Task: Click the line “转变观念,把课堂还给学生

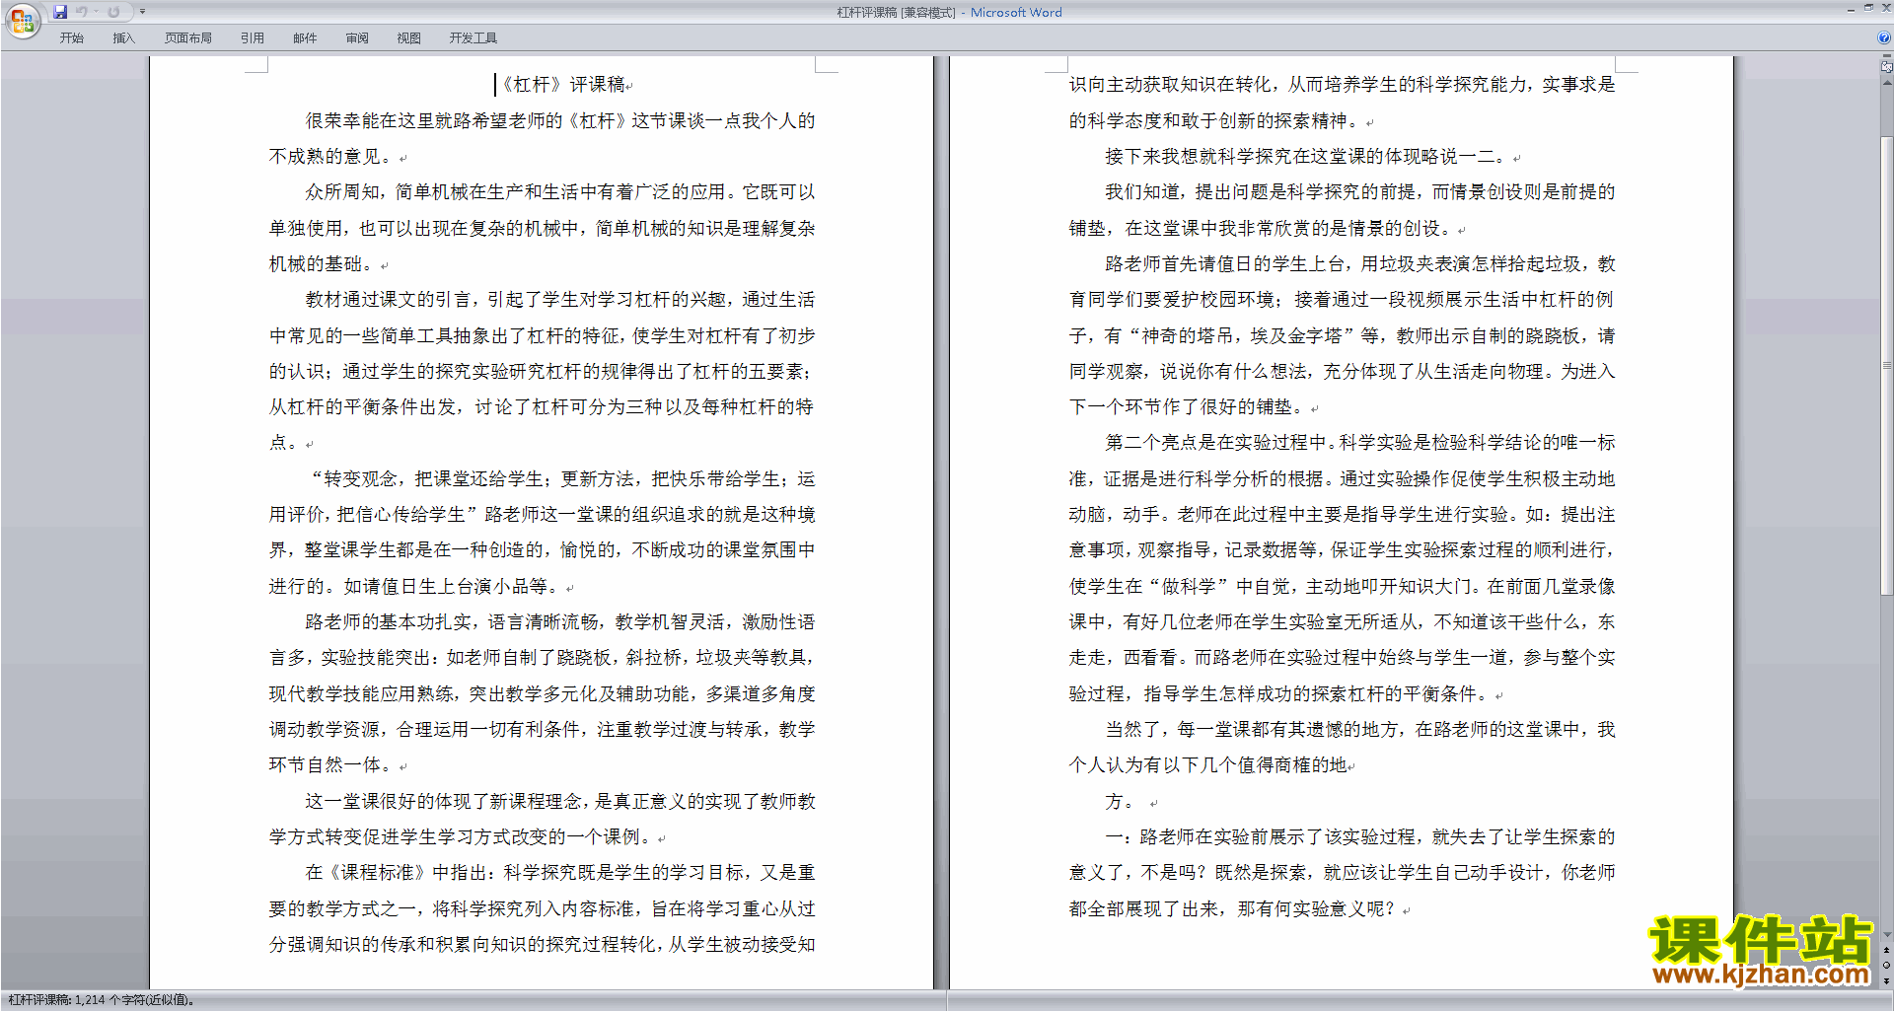Action: point(563,479)
